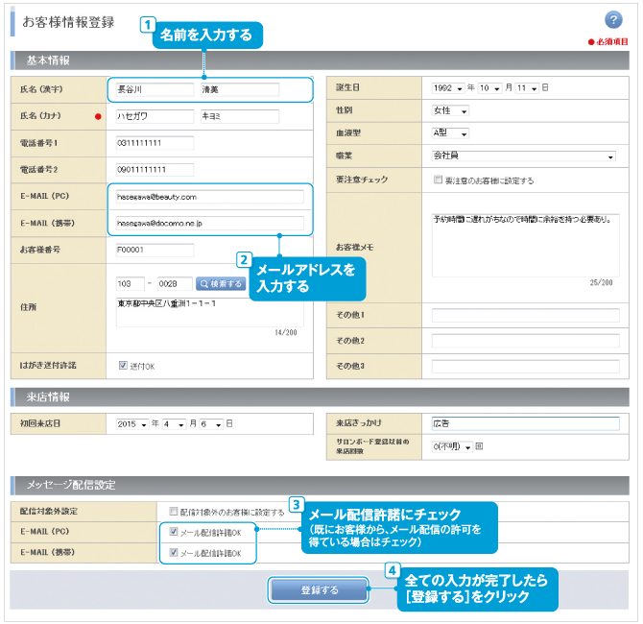
Task: Expand the 来店回数 visit count dropdown
Action: 452,446
